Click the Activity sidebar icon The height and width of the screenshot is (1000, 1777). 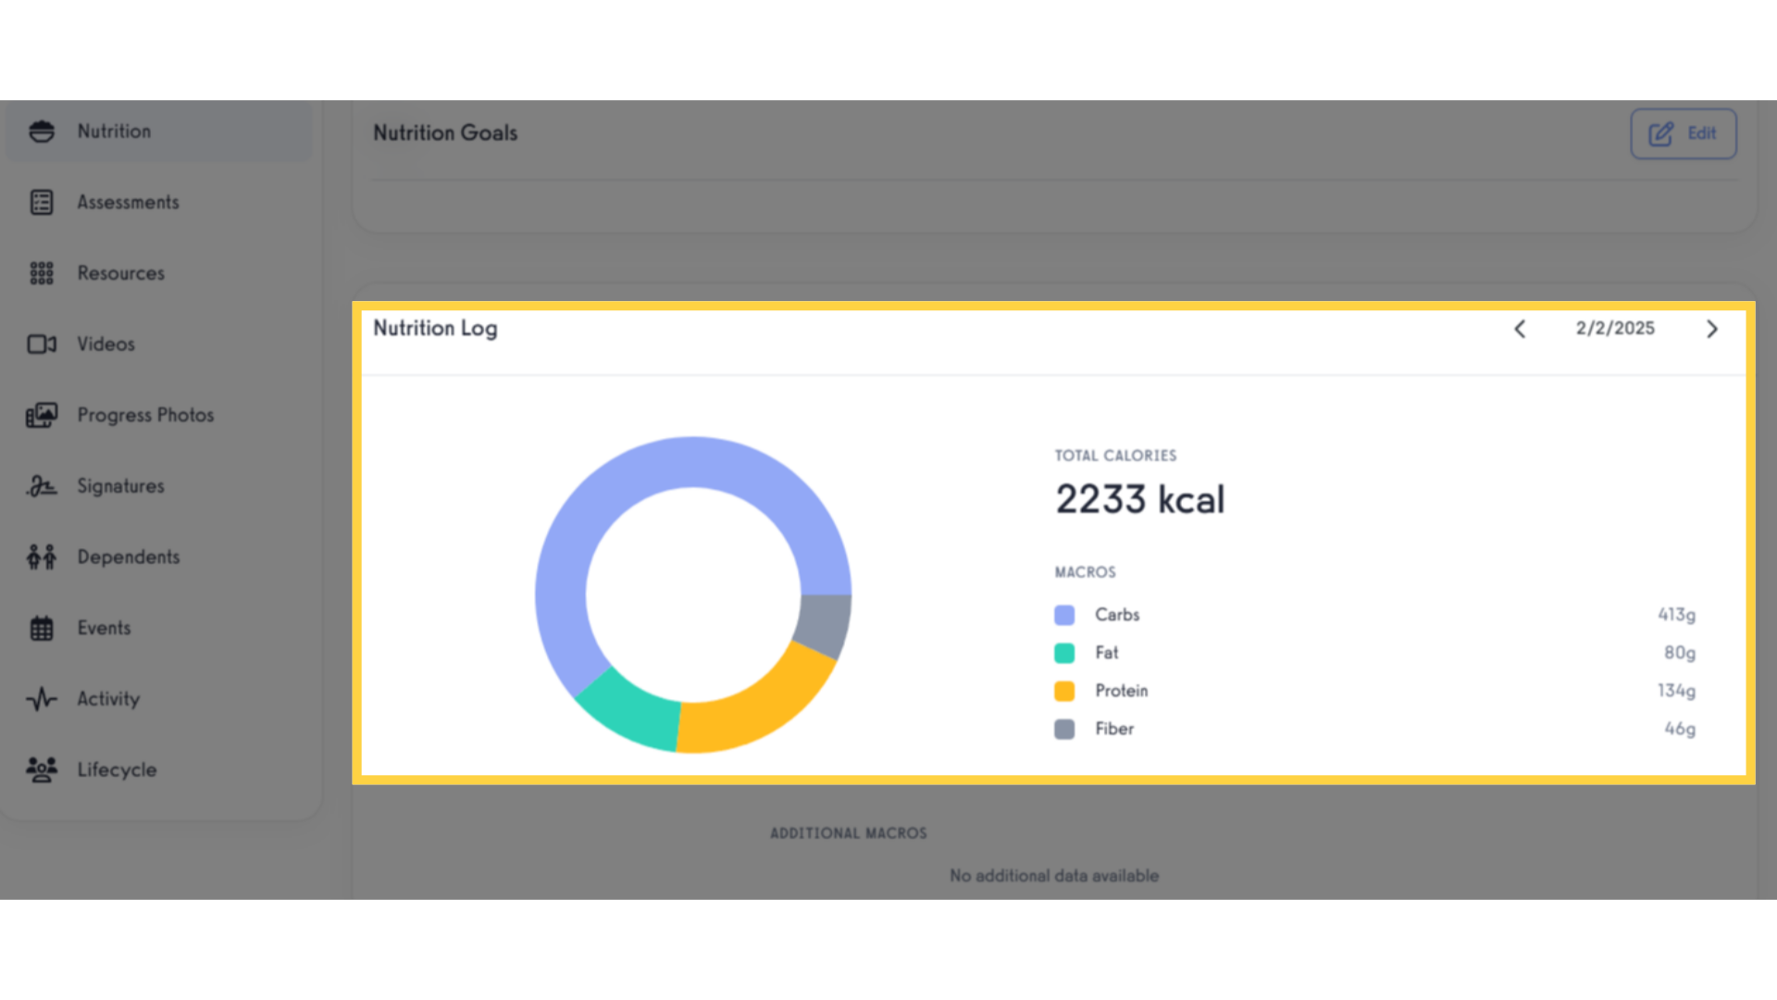coord(41,698)
